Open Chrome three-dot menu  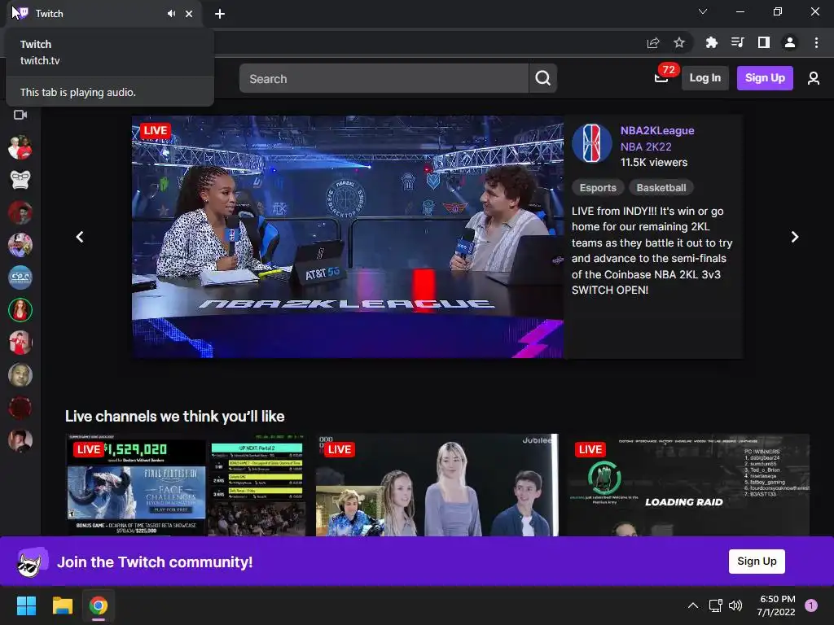click(816, 42)
